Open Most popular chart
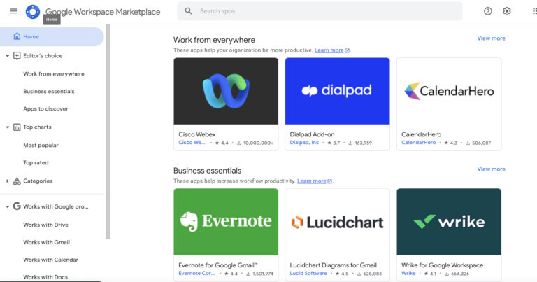Viewport: 537px width, 282px height. (41, 146)
